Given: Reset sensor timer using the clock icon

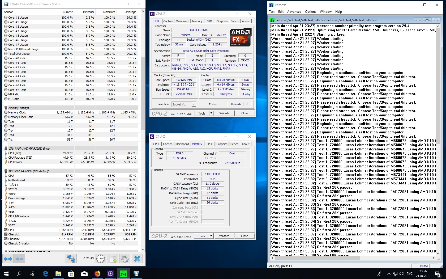Looking at the screenshot, I should [101, 259].
